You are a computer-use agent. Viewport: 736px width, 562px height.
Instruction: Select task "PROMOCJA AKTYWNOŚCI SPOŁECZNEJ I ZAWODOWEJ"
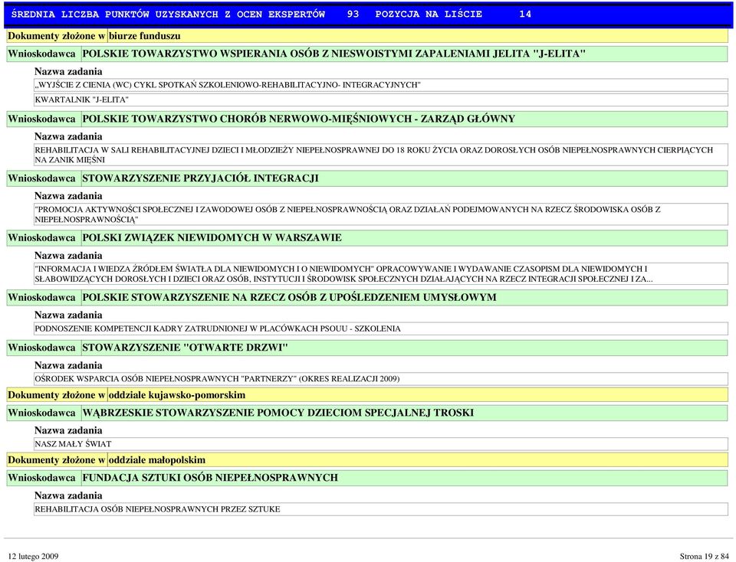pyautogui.click(x=381, y=214)
